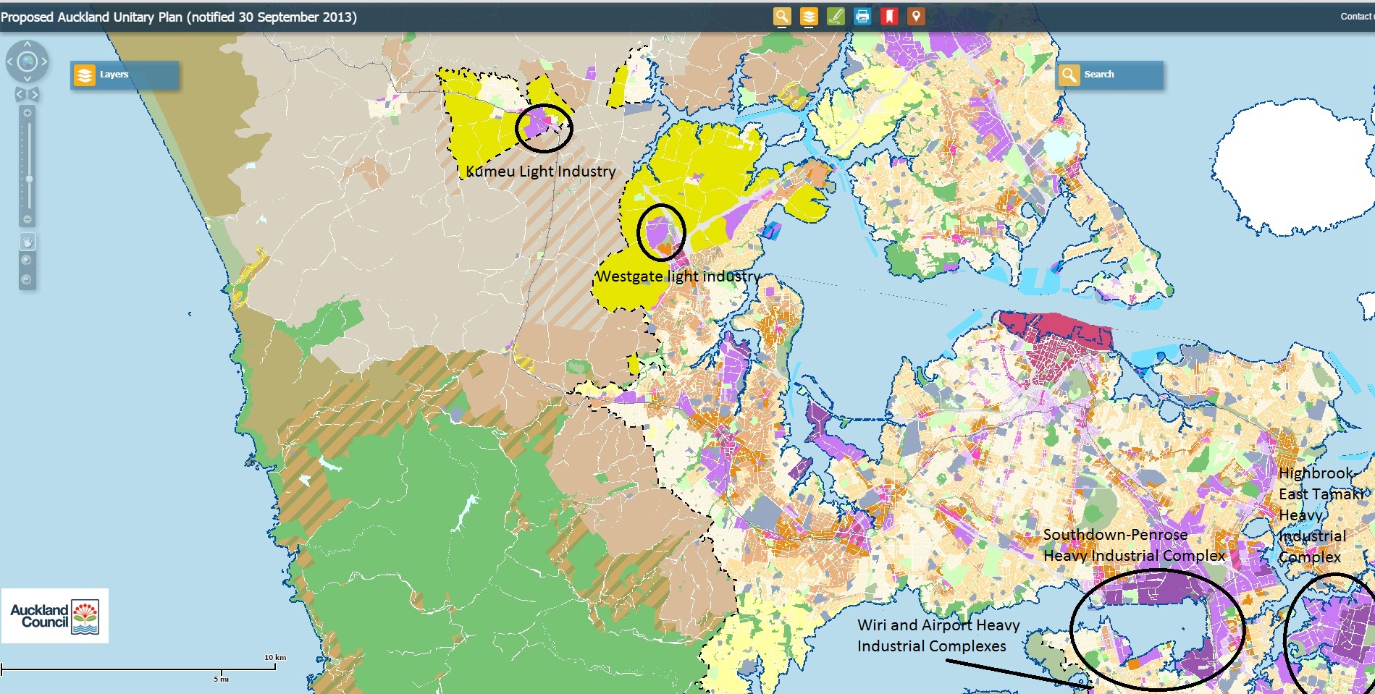Pan the map west with left arrow
This screenshot has width=1375, height=694.
point(10,62)
